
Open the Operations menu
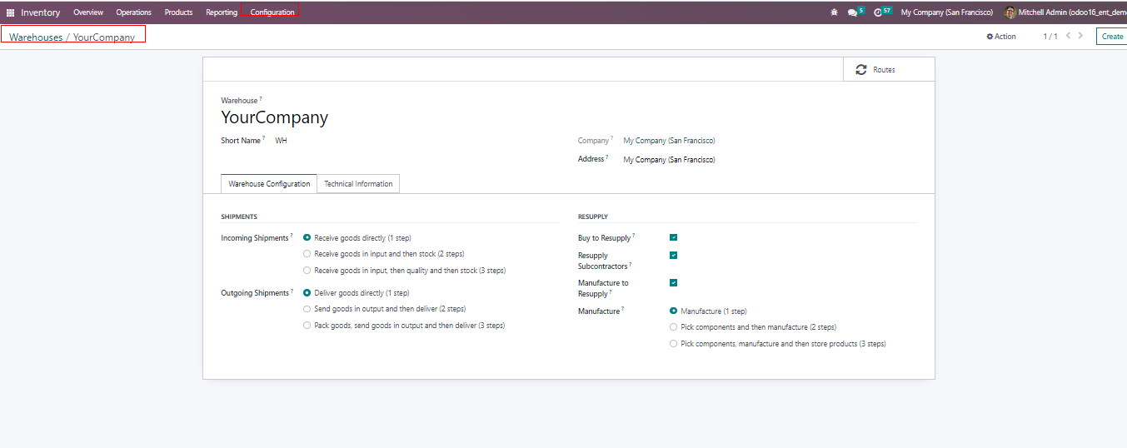point(133,12)
